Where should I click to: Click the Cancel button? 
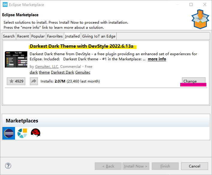pos(195,166)
